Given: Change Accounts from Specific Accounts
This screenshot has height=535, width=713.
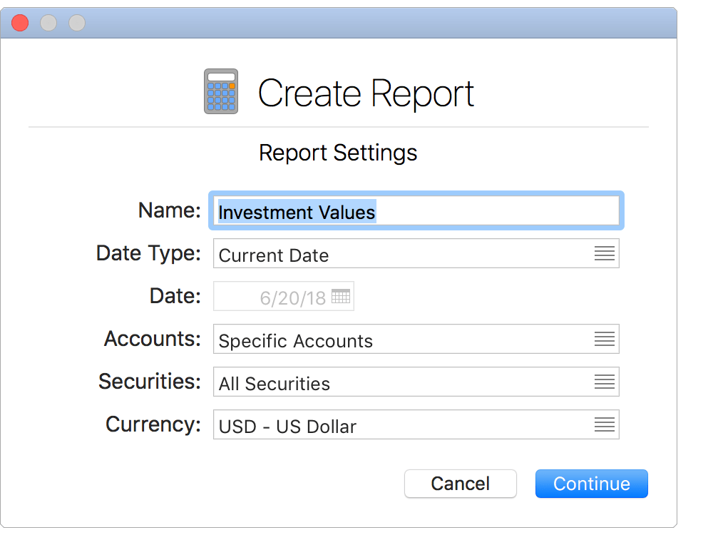Looking at the screenshot, I should pos(416,339).
